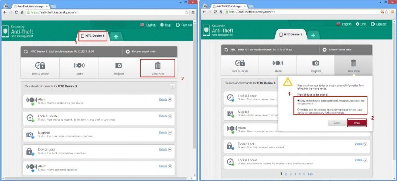
Task: Click horizontal scrollbar at bottom of left window
Action: [96, 178]
